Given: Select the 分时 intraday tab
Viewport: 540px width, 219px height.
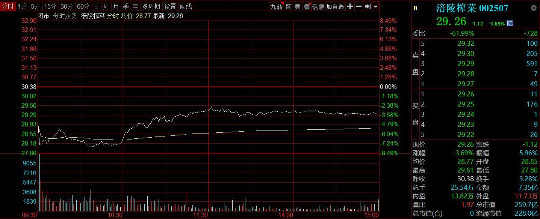Looking at the screenshot, I should (8, 6).
